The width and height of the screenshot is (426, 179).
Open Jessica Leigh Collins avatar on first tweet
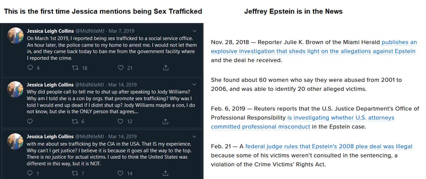click(17, 36)
